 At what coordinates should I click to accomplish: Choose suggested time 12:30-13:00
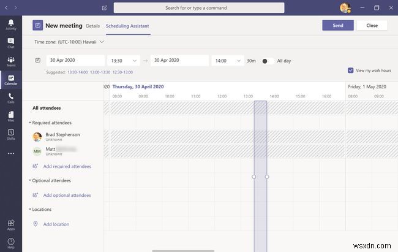point(123,72)
